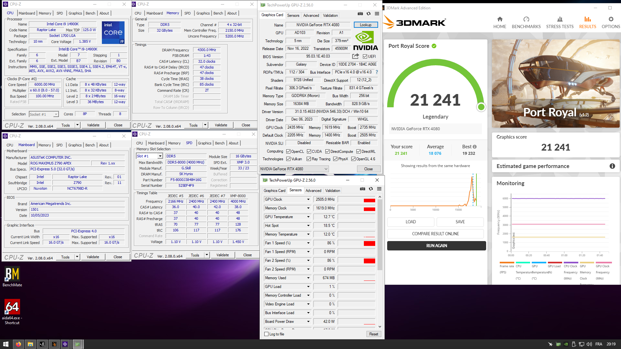Open the 3DMark HOME icon
This screenshot has height=349, width=621.
(500, 19)
